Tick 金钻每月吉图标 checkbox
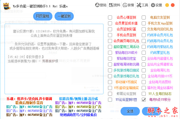 coord(144,82)
